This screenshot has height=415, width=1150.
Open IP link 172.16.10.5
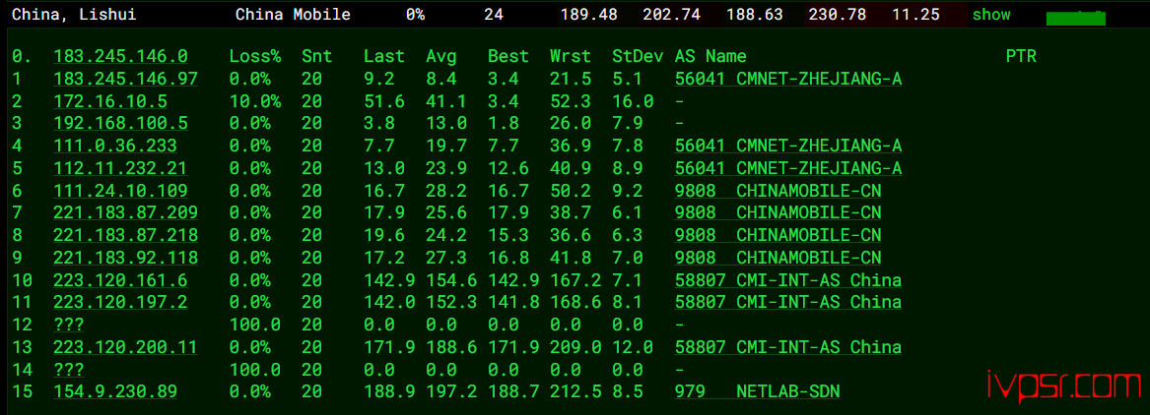(110, 101)
